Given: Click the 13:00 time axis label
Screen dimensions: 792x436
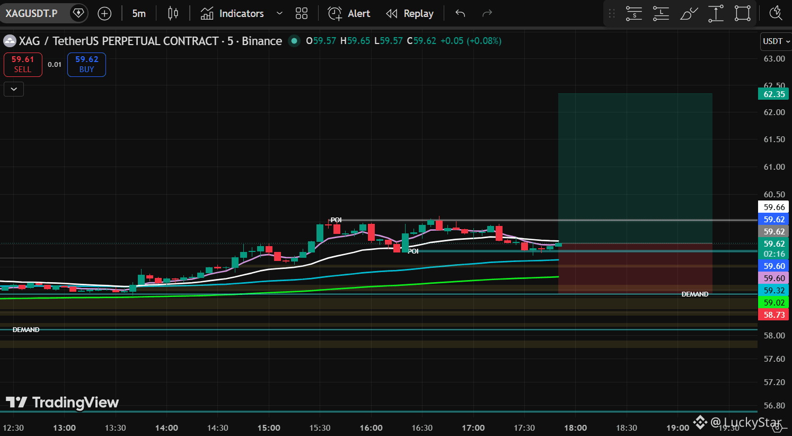Looking at the screenshot, I should 64,428.
